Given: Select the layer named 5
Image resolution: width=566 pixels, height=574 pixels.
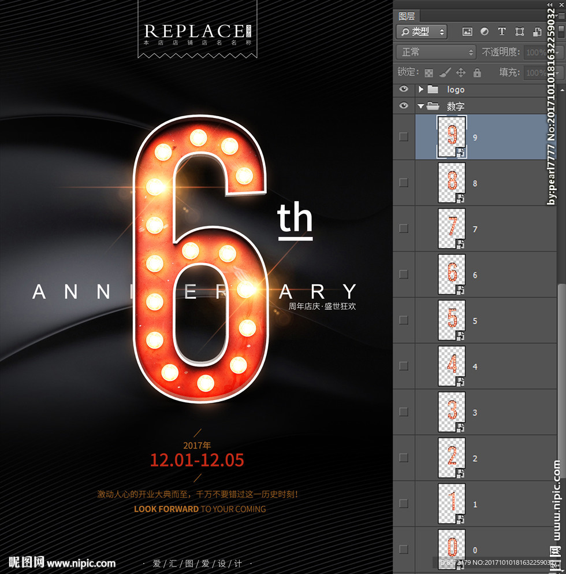Looking at the screenshot, I should pyautogui.click(x=475, y=321).
